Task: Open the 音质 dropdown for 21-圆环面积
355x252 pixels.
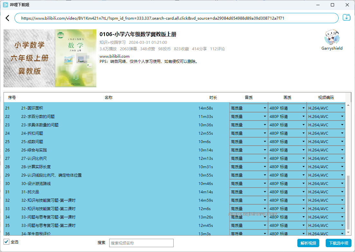Action: 248,108
